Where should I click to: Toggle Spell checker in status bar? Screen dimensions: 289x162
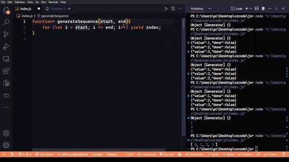[213, 154]
